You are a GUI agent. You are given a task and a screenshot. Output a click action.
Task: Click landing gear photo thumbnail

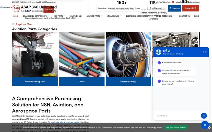click(x=35, y=55)
